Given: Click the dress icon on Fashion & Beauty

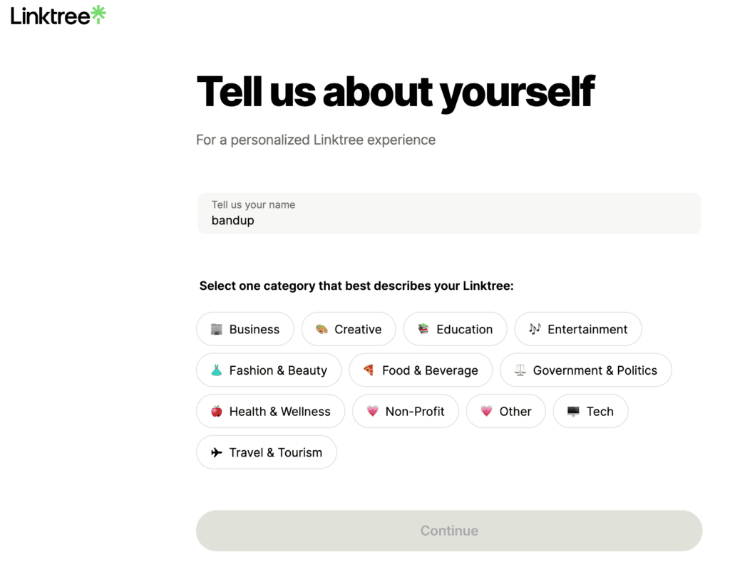Looking at the screenshot, I should [217, 370].
